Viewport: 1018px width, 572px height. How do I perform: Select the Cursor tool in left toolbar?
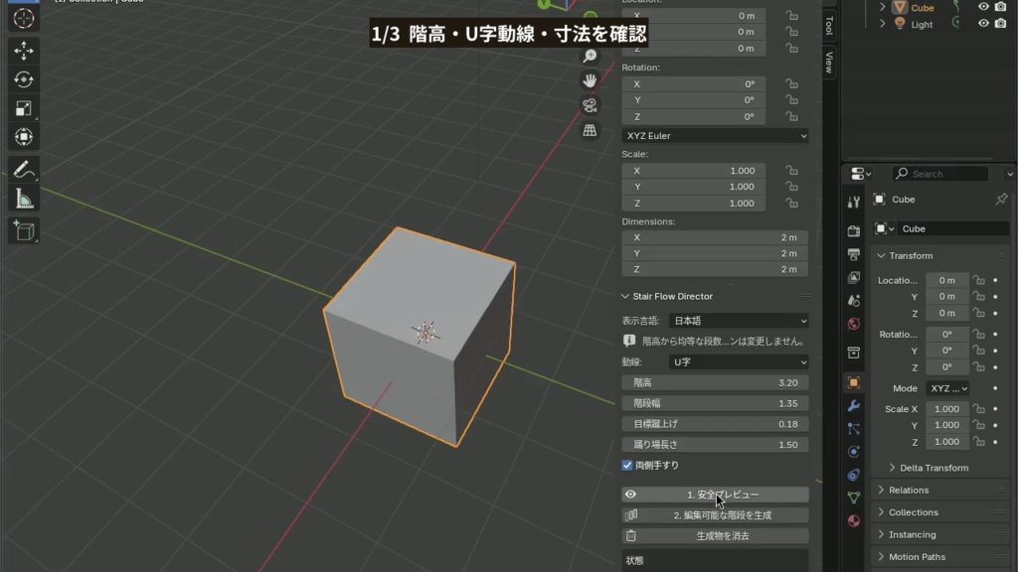(x=24, y=18)
